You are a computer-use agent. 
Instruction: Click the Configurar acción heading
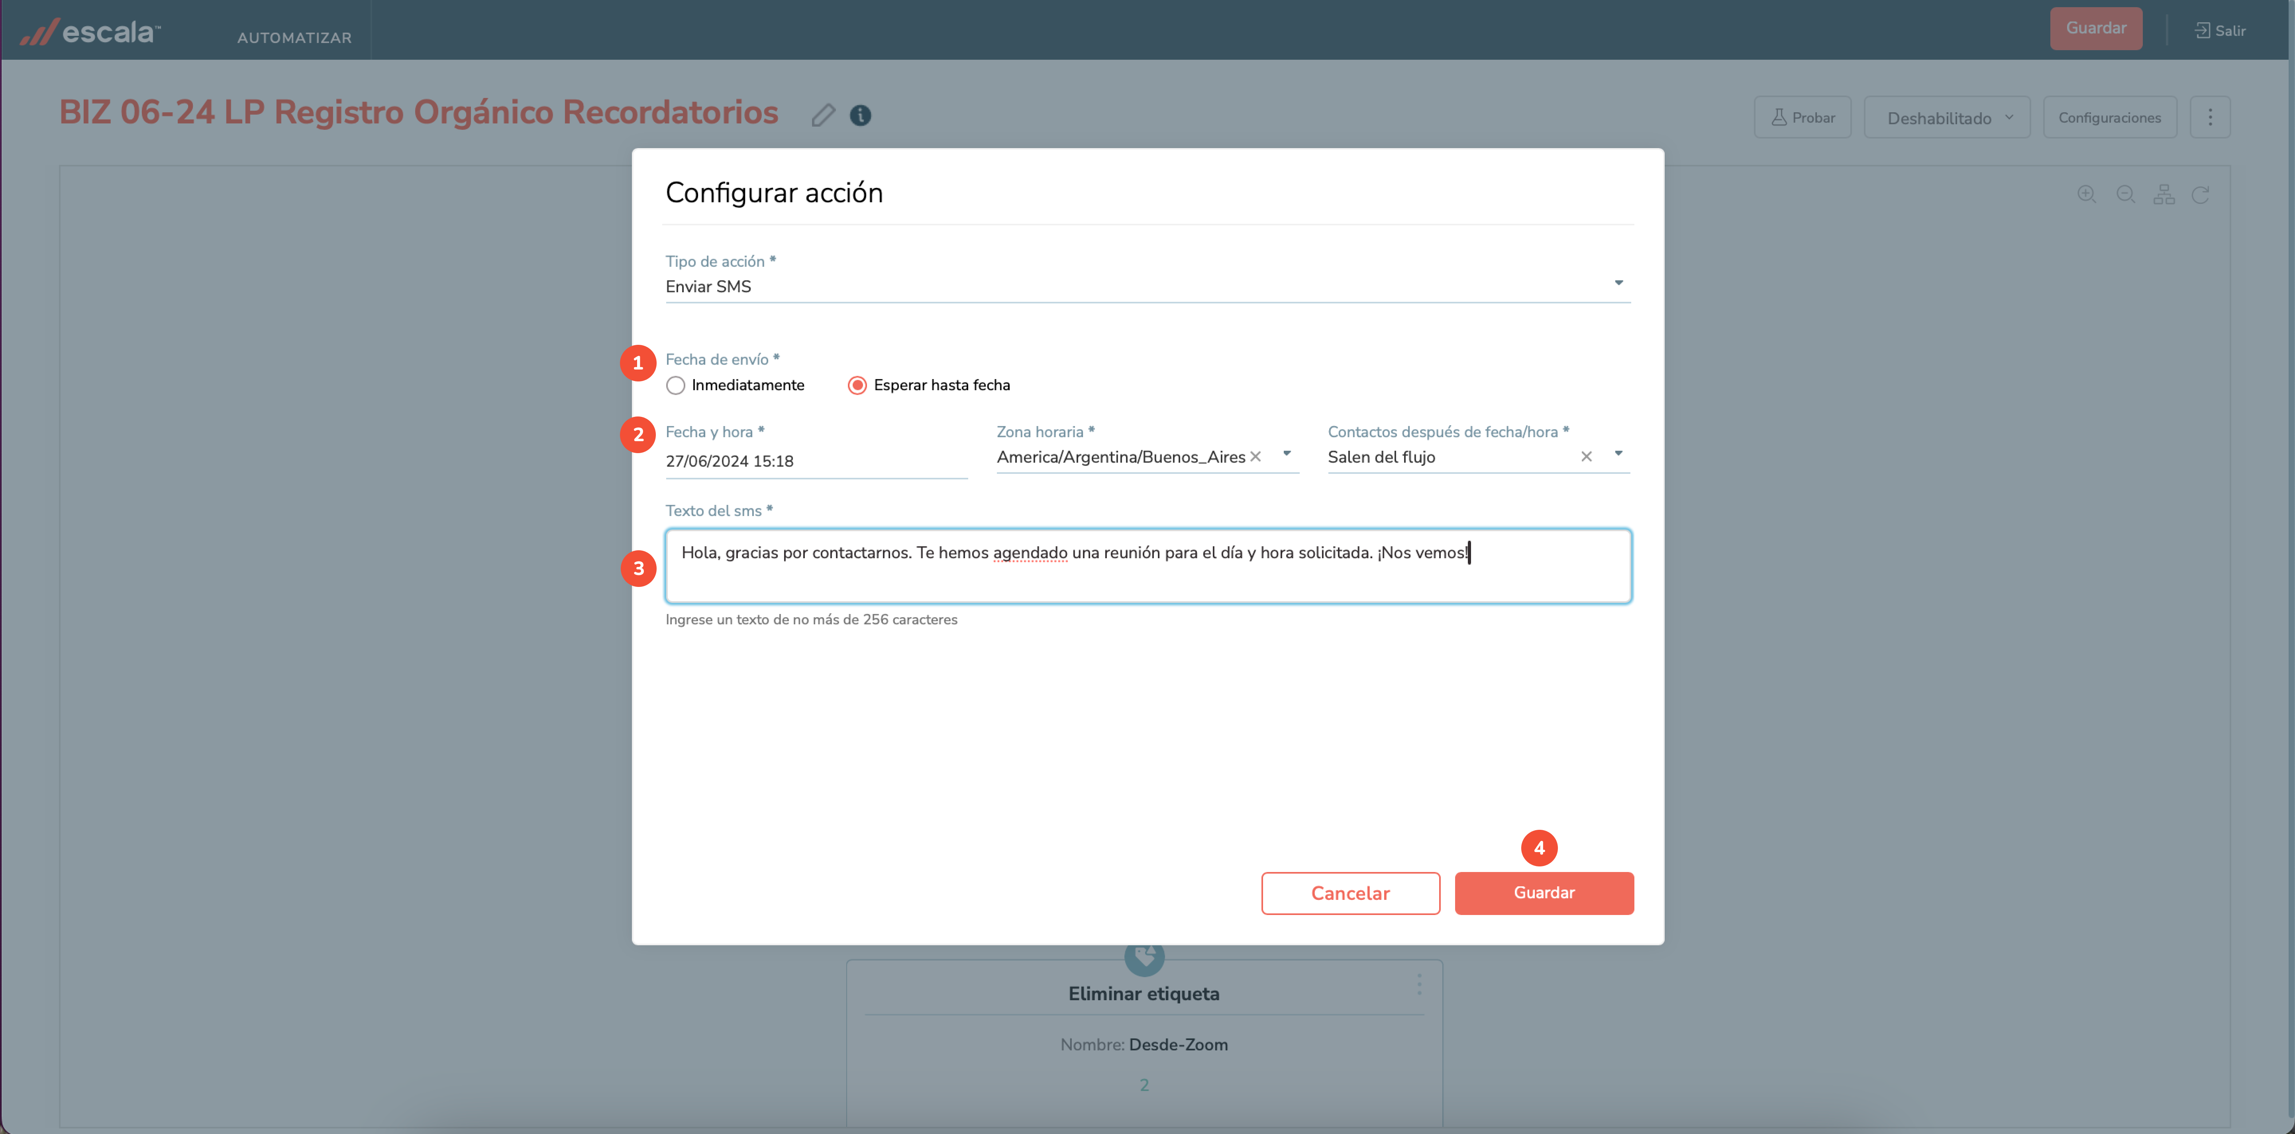(x=773, y=192)
